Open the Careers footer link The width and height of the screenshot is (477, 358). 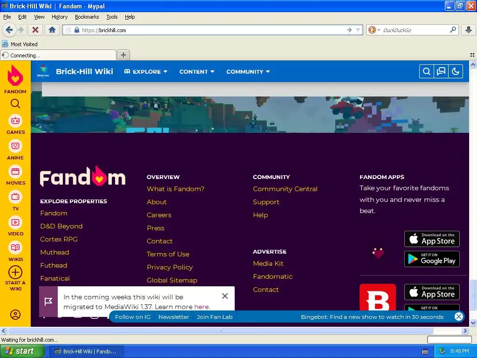[159, 215]
